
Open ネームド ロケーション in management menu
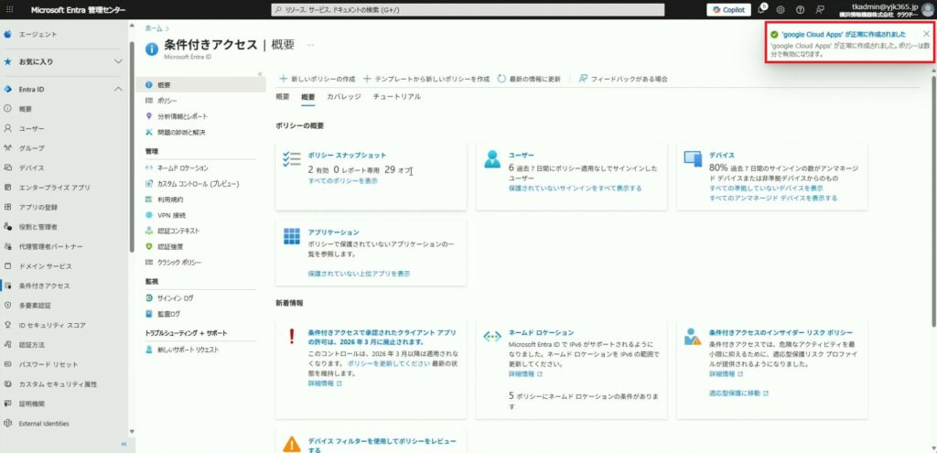[182, 167]
